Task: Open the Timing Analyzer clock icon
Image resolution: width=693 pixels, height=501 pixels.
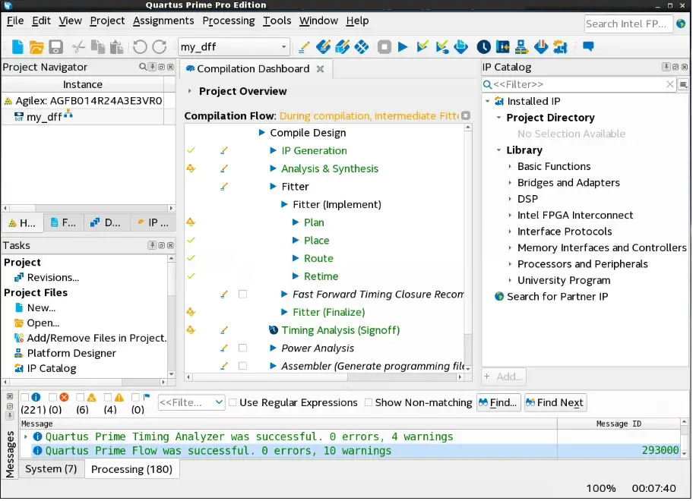Action: pyautogui.click(x=483, y=46)
